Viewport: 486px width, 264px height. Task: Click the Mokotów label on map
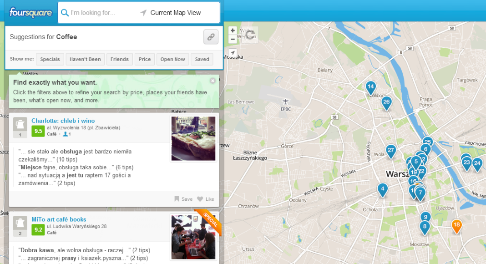(x=420, y=244)
